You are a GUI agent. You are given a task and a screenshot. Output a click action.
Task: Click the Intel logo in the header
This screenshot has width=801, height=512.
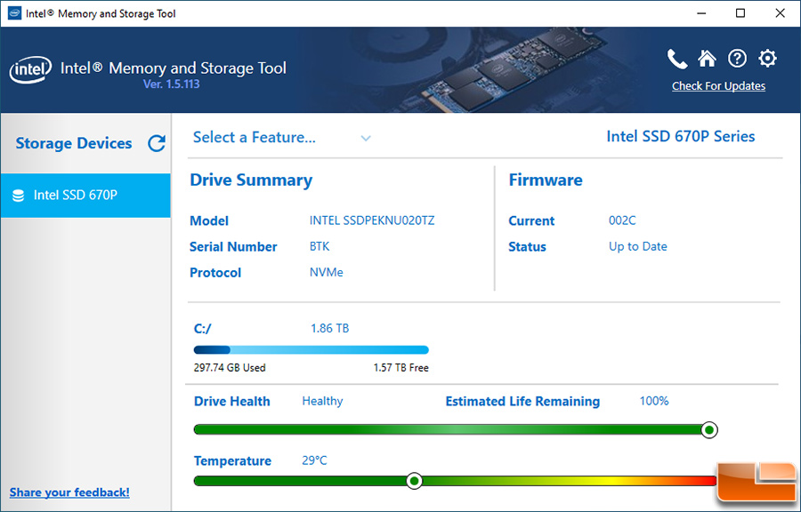pyautogui.click(x=30, y=70)
